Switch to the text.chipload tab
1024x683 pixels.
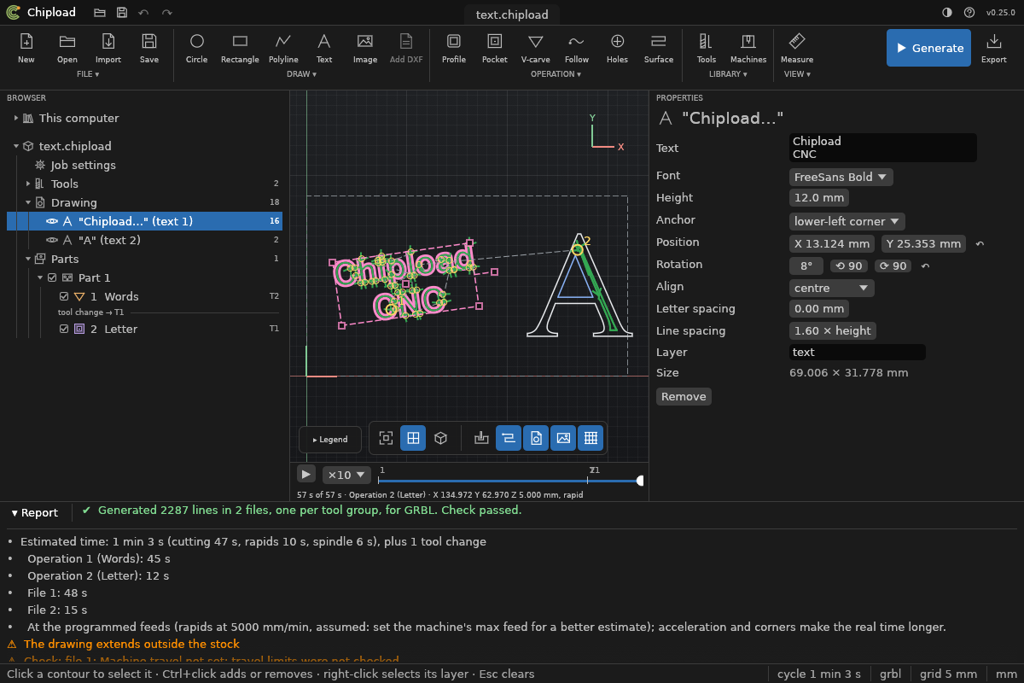pos(512,15)
